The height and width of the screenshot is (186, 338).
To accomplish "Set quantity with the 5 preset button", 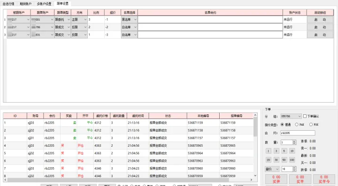I will coord(284,151).
